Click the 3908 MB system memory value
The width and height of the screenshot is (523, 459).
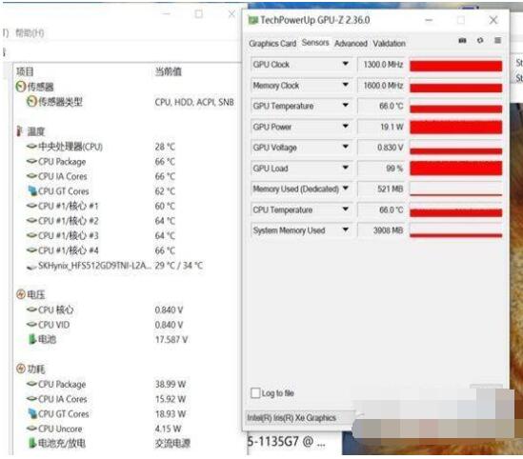tap(389, 230)
